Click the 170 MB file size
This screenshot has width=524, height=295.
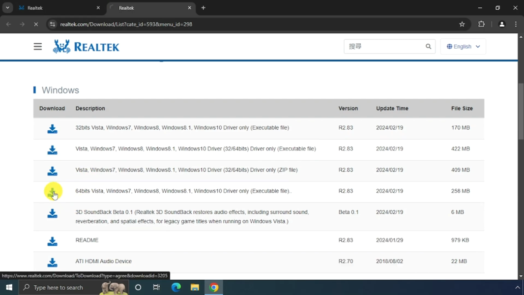click(461, 127)
